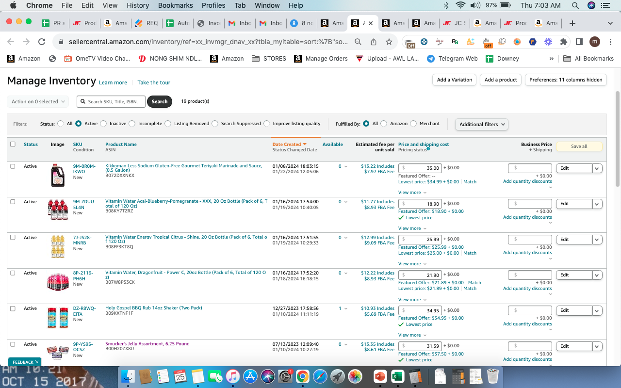This screenshot has height=388, width=621.
Task: Check the Holy Gospel BBQ Rub row checkbox
Action: [13, 308]
